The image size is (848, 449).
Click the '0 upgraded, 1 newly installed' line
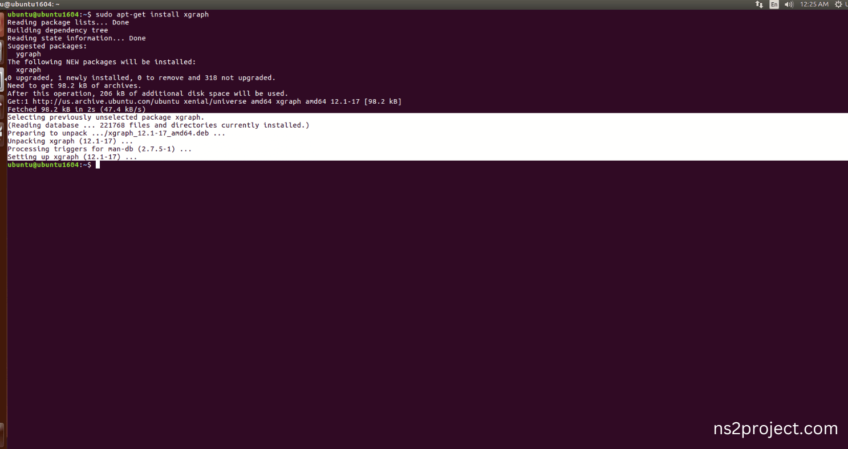141,77
